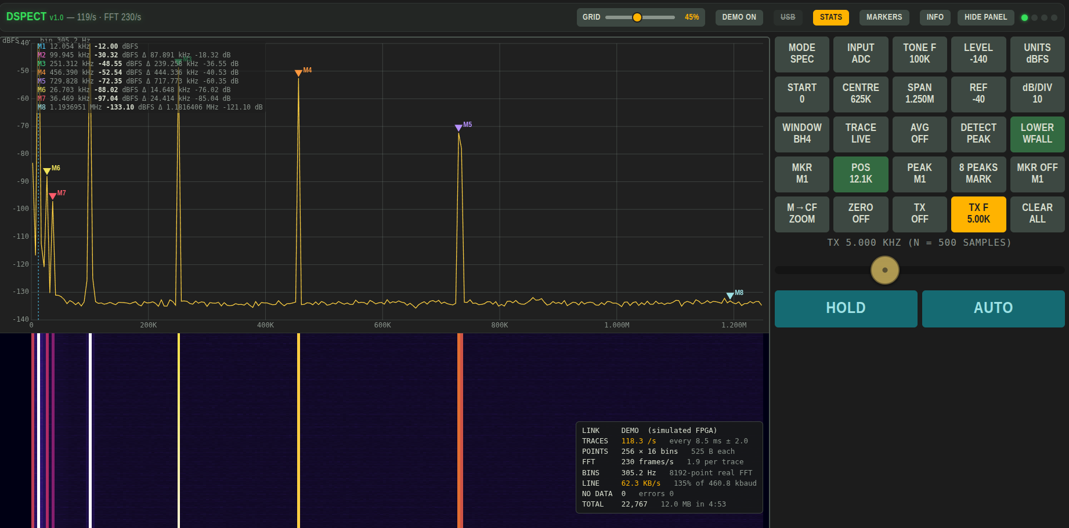Click the SPAN 1.250M key
This screenshot has width=1069, height=528.
(919, 94)
